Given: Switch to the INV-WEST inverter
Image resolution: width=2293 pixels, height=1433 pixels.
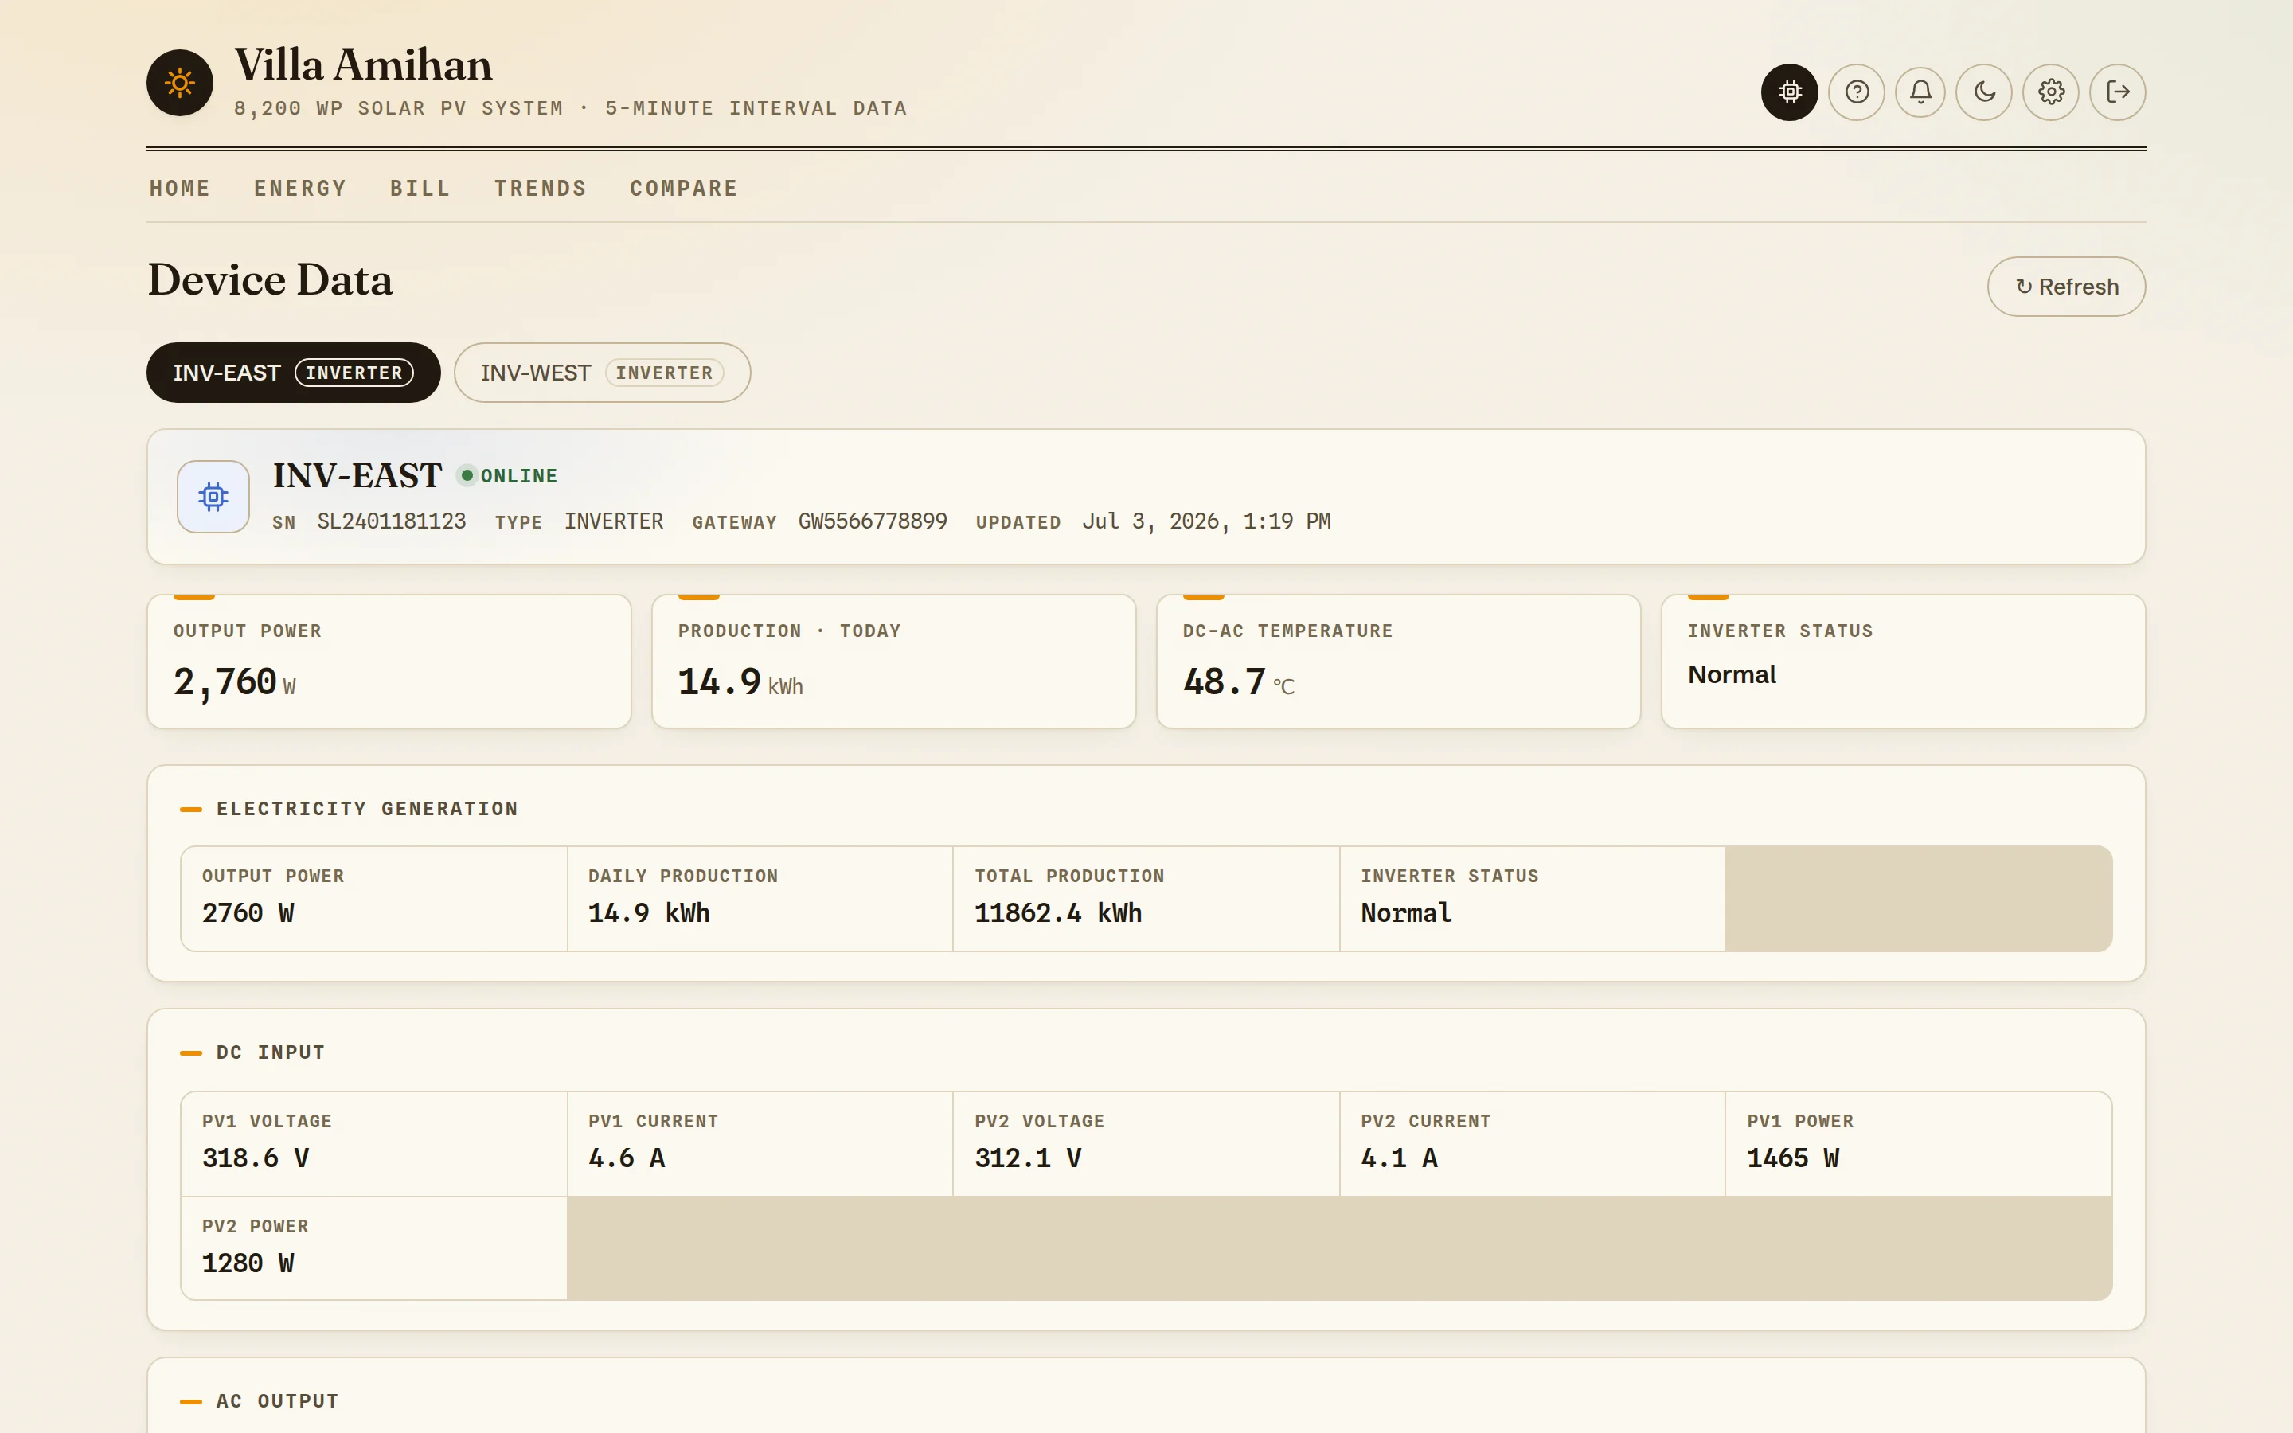Looking at the screenshot, I should 602,373.
